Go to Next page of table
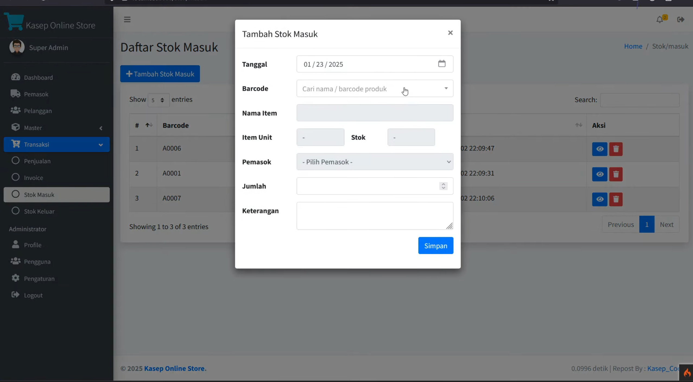Image resolution: width=693 pixels, height=382 pixels. 666,224
